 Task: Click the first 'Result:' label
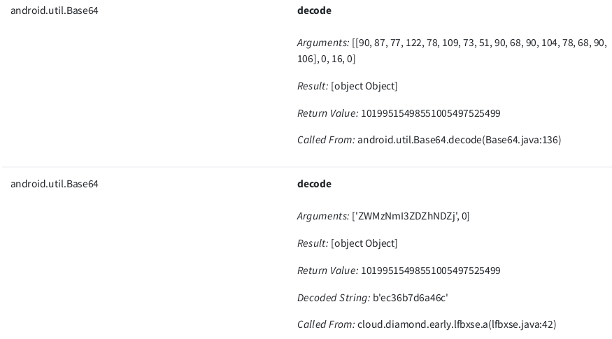point(313,86)
